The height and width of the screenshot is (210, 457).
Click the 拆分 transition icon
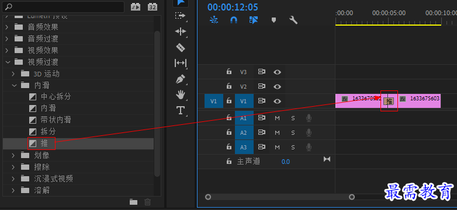[33, 132]
